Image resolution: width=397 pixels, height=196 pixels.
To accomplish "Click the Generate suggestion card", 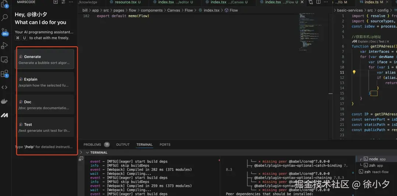I will point(44,59).
